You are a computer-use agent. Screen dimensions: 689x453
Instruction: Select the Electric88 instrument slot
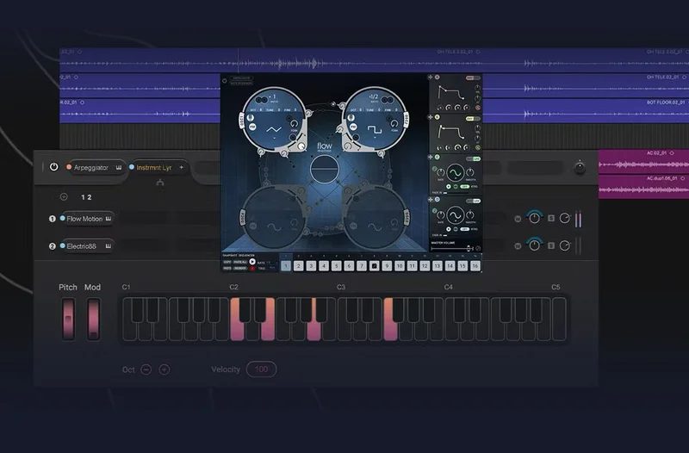tap(87, 246)
